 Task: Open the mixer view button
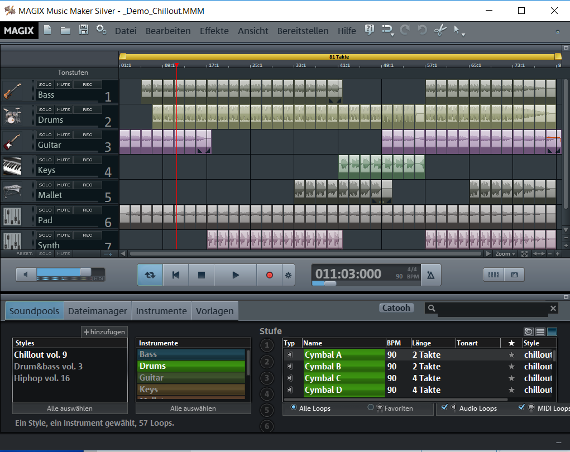coord(494,275)
